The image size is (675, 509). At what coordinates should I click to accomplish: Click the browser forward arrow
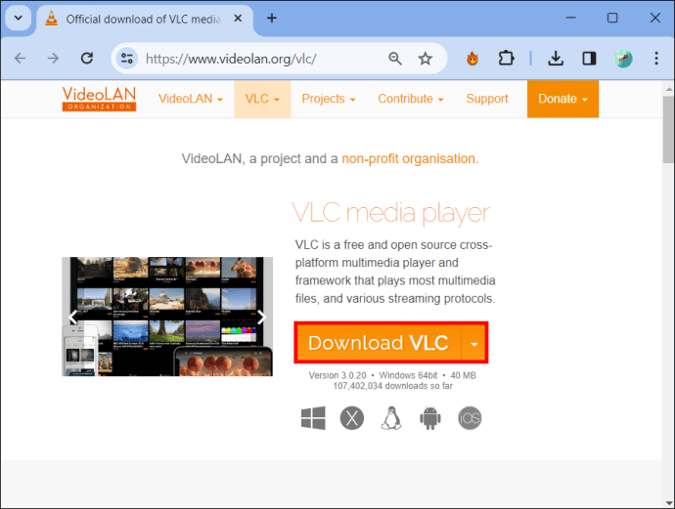click(x=53, y=58)
